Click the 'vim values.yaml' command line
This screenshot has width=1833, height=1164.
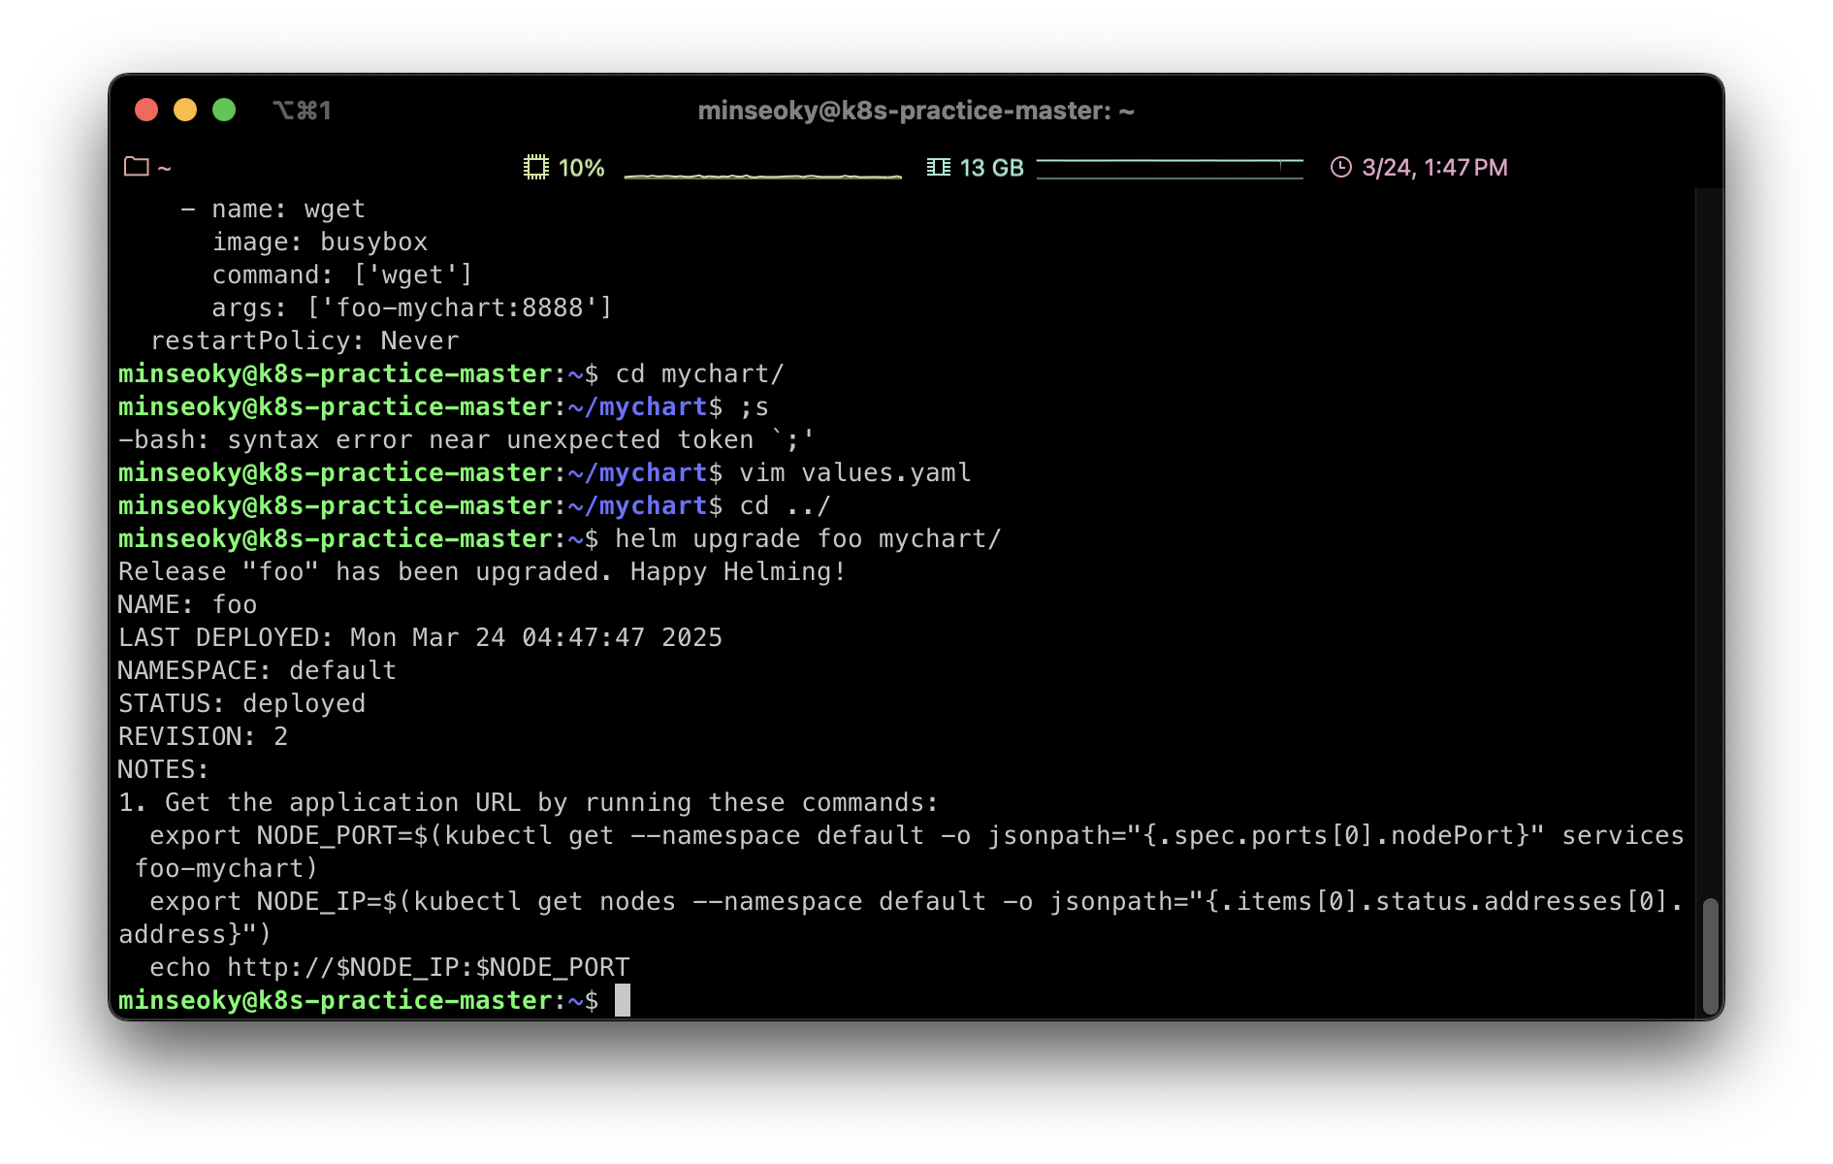pyautogui.click(x=853, y=472)
